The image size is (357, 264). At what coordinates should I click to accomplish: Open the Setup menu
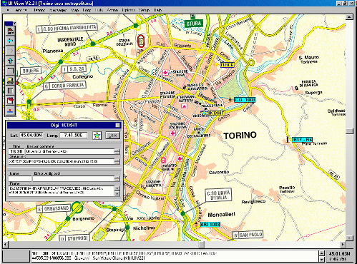[145, 10]
